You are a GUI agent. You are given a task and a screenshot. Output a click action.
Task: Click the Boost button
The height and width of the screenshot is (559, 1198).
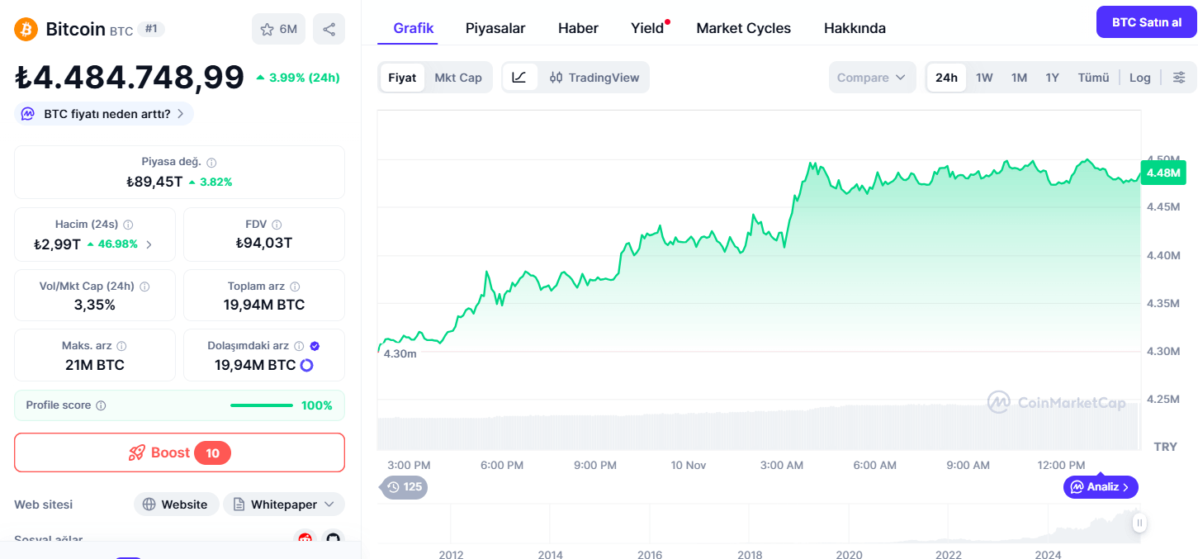179,452
